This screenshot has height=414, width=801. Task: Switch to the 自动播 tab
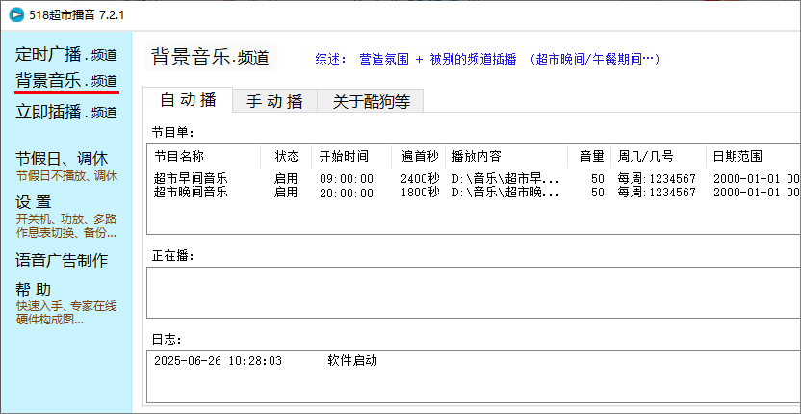tap(188, 100)
